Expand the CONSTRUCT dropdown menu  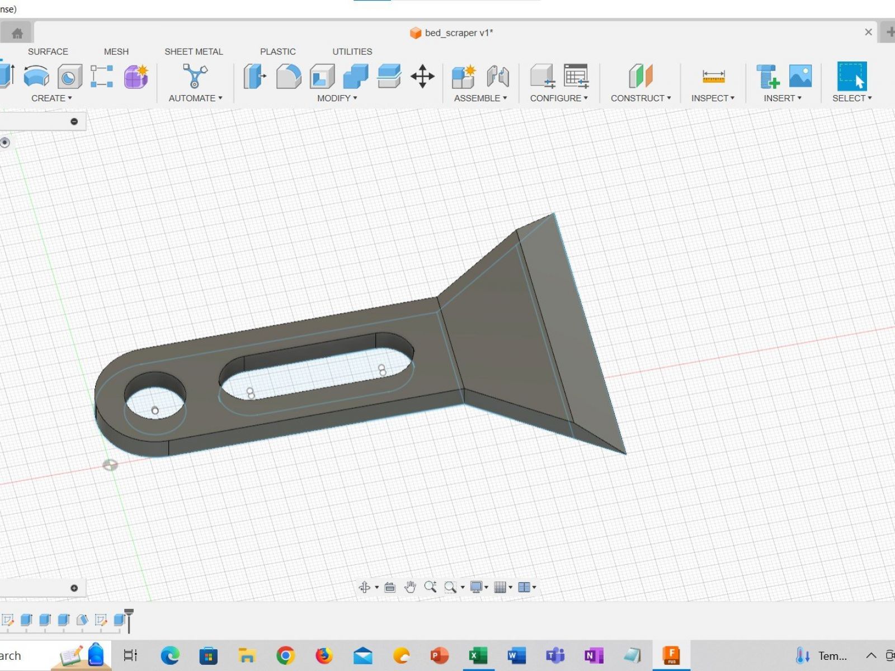point(640,98)
